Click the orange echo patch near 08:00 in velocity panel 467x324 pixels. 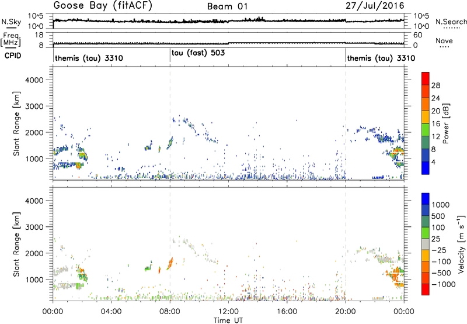[170, 263]
